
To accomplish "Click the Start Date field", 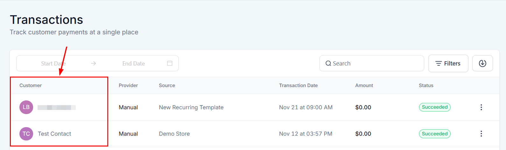I will tap(53, 64).
